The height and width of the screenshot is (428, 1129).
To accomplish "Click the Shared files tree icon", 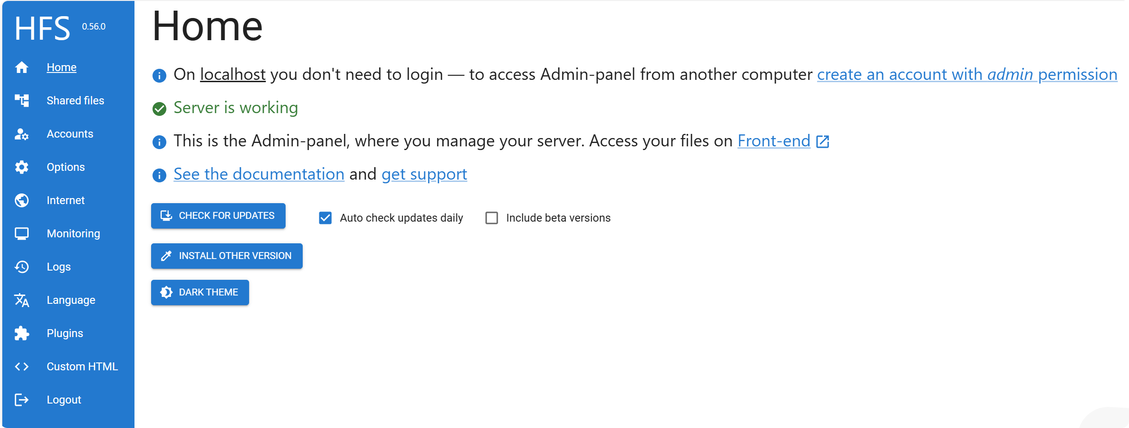I will pos(22,101).
